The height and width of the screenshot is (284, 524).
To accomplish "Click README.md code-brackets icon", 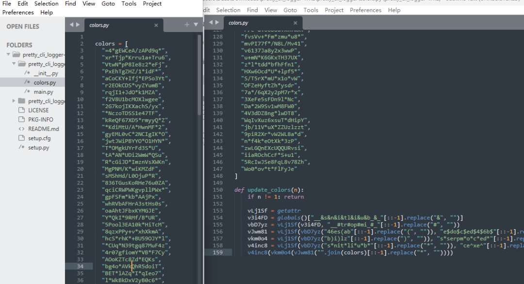I will (x=22, y=129).
